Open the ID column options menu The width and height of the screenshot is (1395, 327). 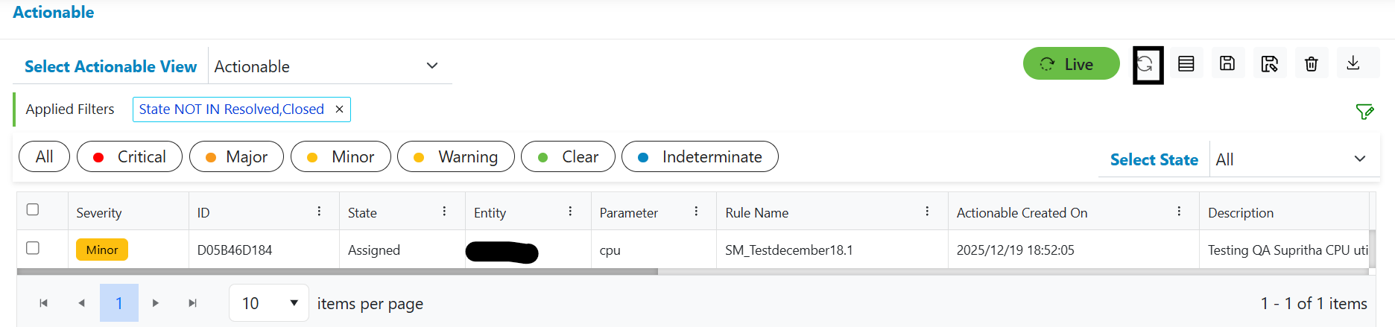319,212
